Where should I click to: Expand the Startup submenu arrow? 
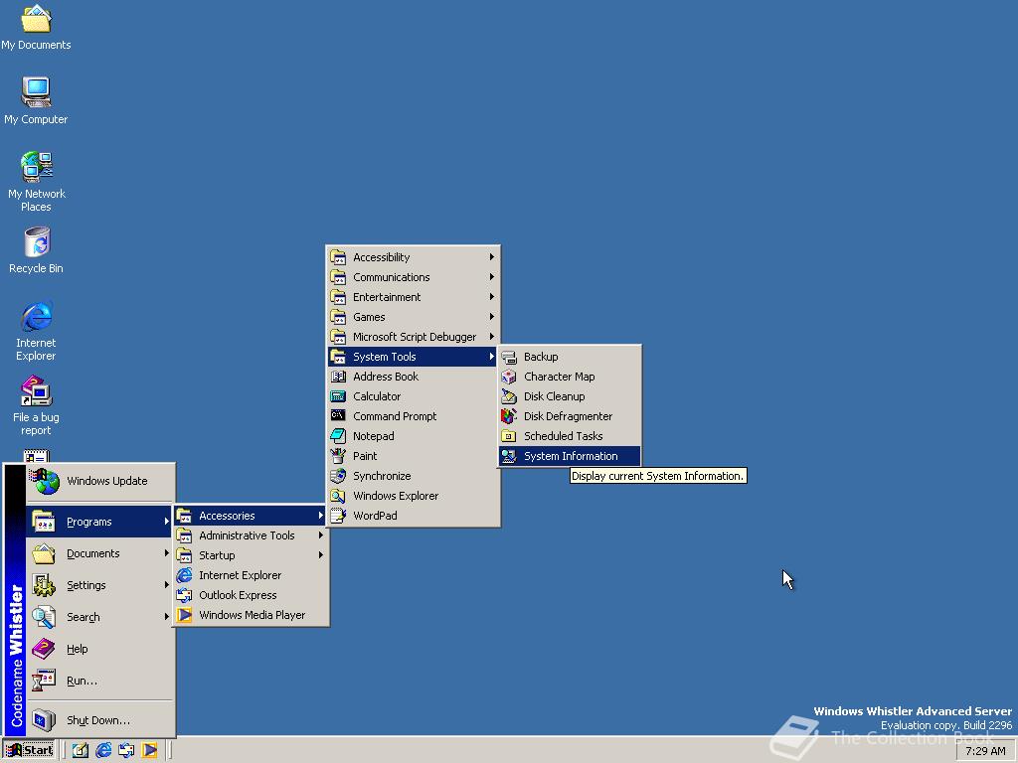(321, 555)
